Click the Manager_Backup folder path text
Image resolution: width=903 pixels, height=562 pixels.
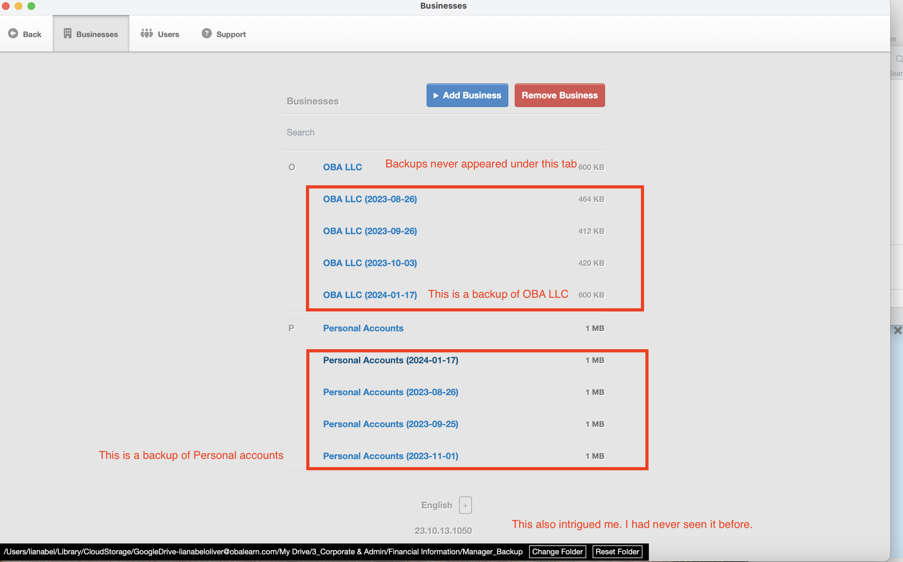[263, 551]
